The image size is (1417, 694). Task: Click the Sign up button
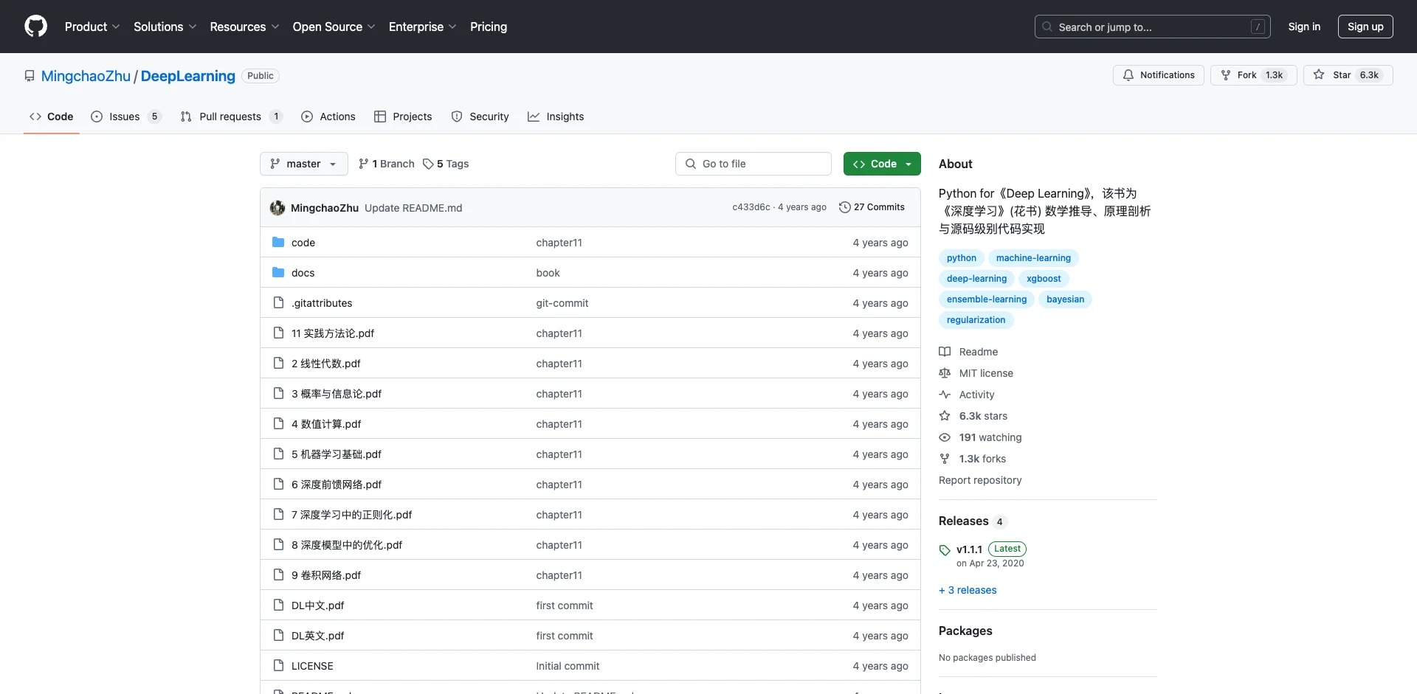[x=1365, y=27]
